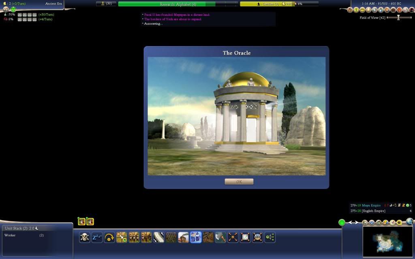Select the white road route-to action

pyautogui.click(x=158, y=237)
